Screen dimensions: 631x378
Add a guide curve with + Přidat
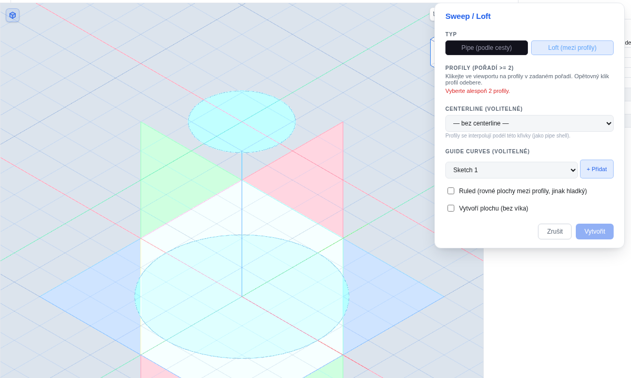tap(597, 169)
